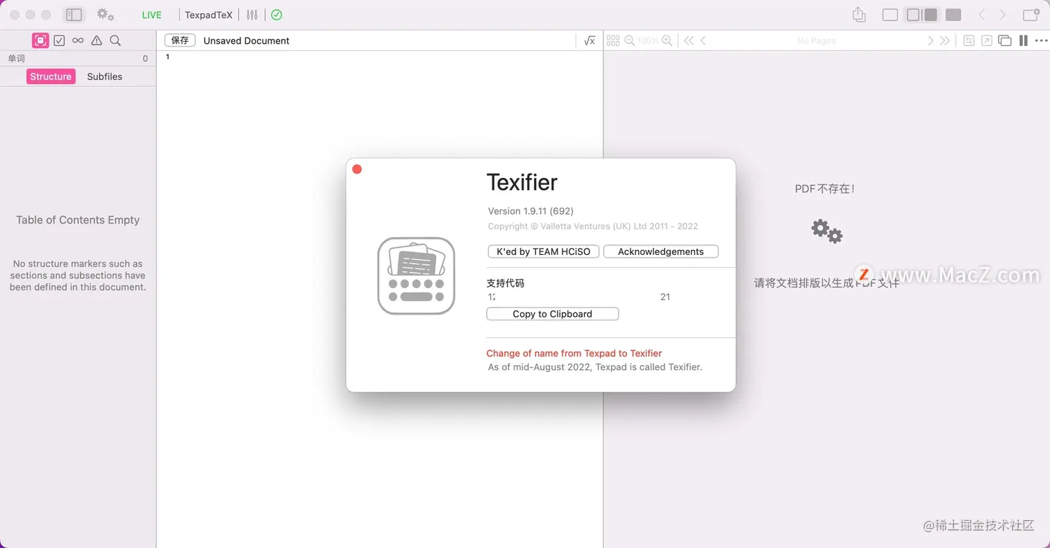Click the 100% zoom level
Viewport: 1050px width, 548px height.
pyautogui.click(x=648, y=40)
